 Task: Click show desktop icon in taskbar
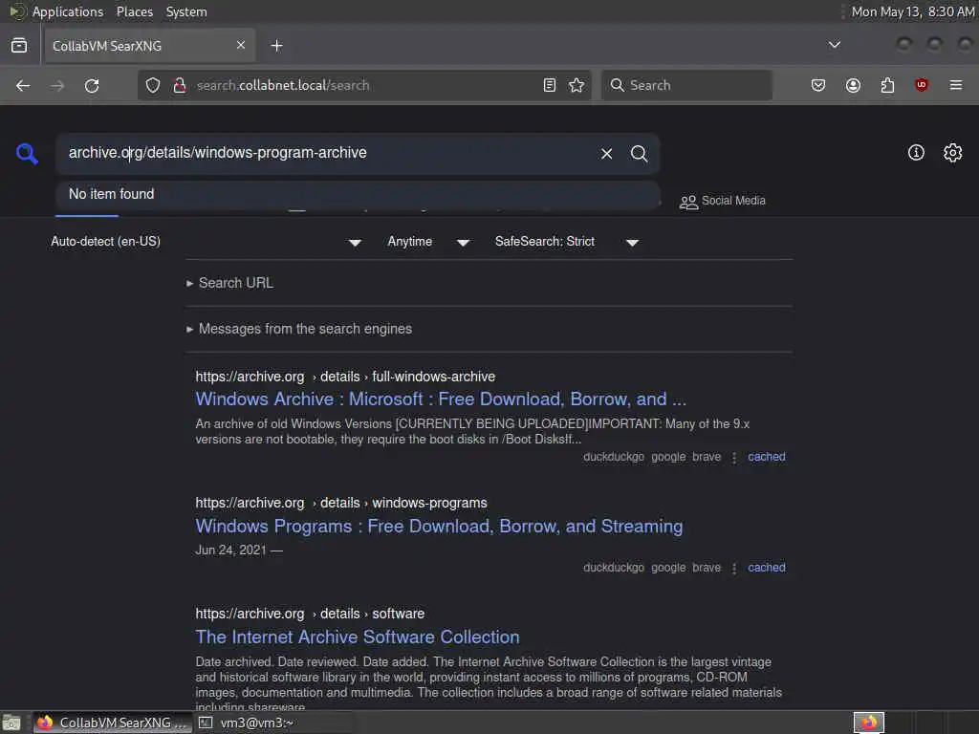11,723
